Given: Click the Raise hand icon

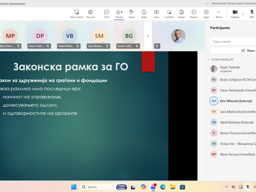Looking at the screenshot, I should [132, 14].
